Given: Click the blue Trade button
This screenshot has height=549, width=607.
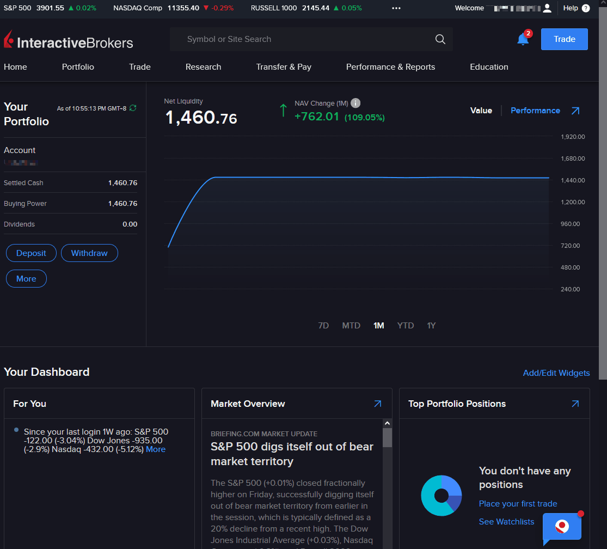Looking at the screenshot, I should (x=564, y=39).
